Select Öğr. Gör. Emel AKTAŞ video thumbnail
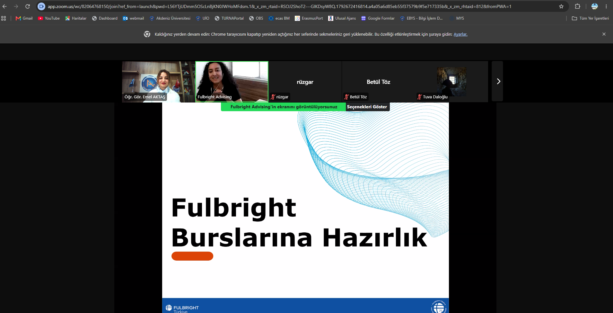The height and width of the screenshot is (313, 613). click(x=158, y=82)
